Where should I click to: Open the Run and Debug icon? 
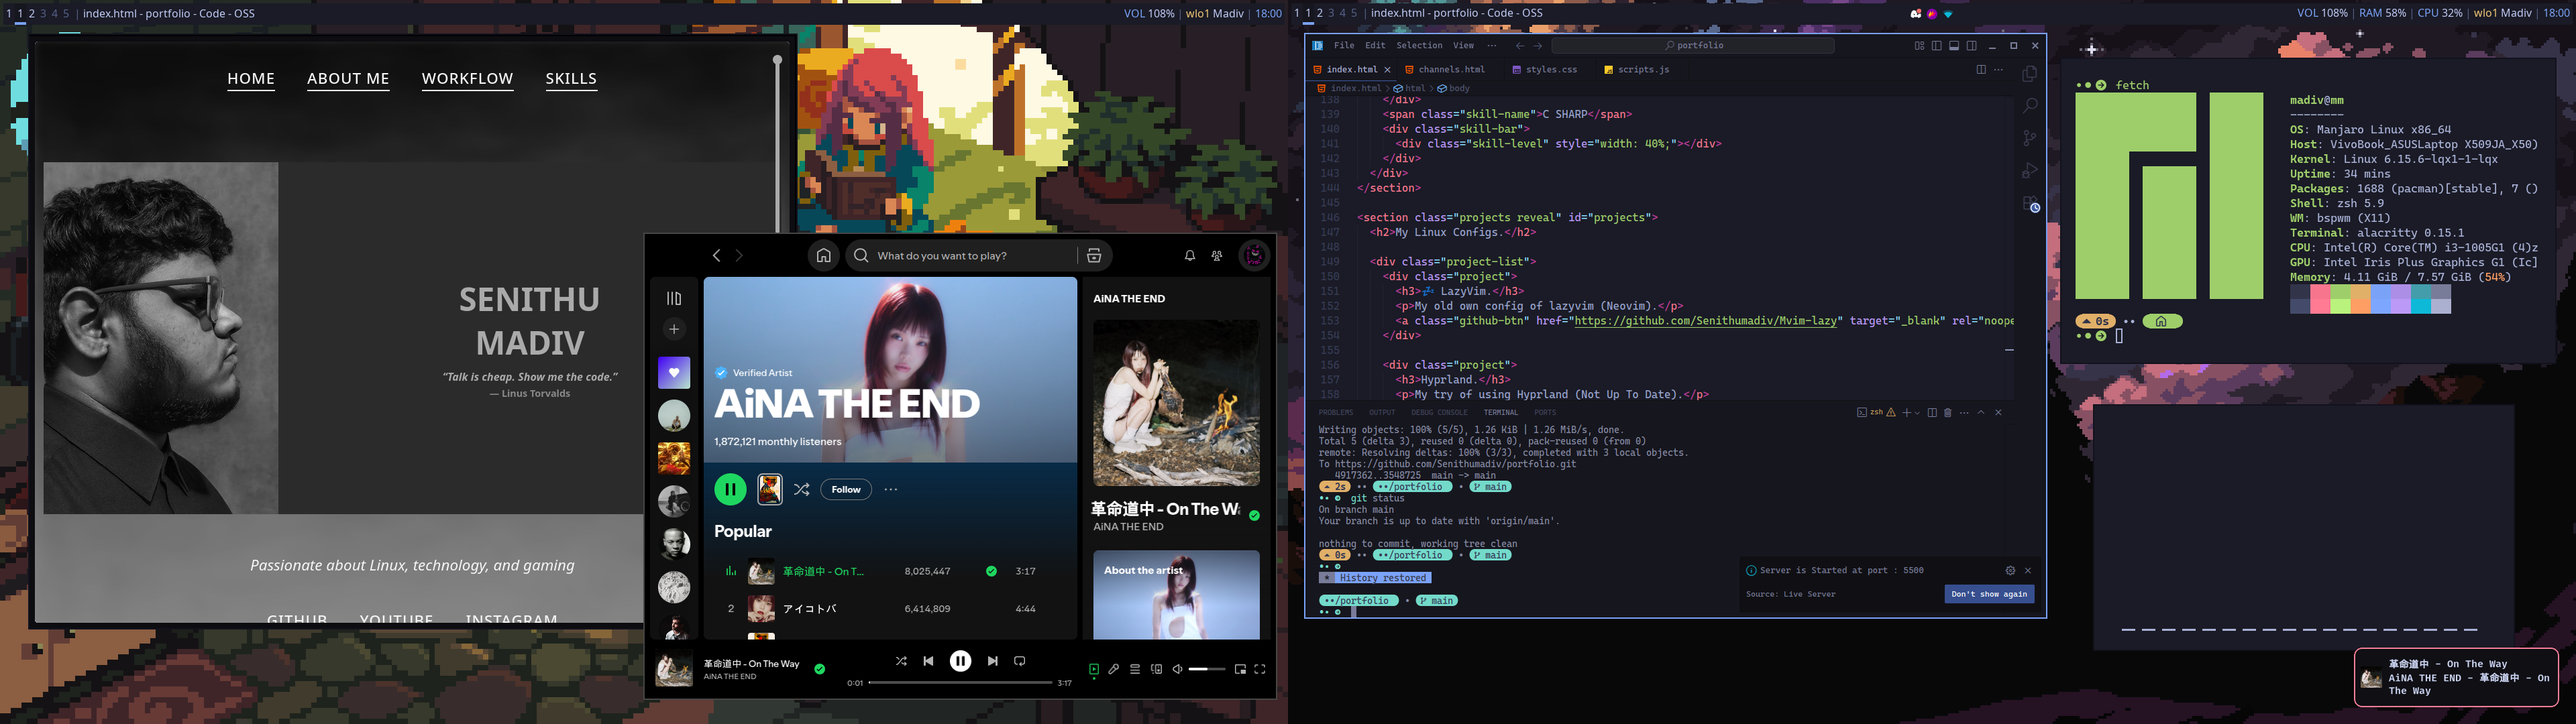(2029, 171)
